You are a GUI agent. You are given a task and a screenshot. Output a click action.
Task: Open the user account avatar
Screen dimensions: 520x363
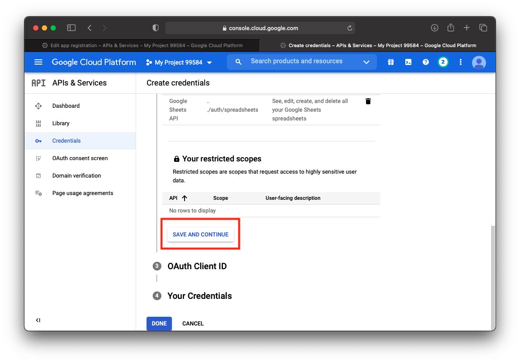coord(479,62)
